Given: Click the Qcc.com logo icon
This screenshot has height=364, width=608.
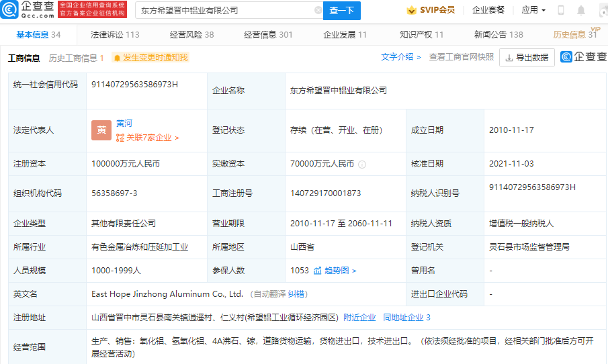Looking at the screenshot, I should coord(9,9).
